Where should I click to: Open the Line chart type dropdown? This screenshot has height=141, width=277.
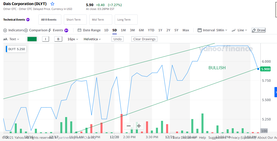pos(239,30)
